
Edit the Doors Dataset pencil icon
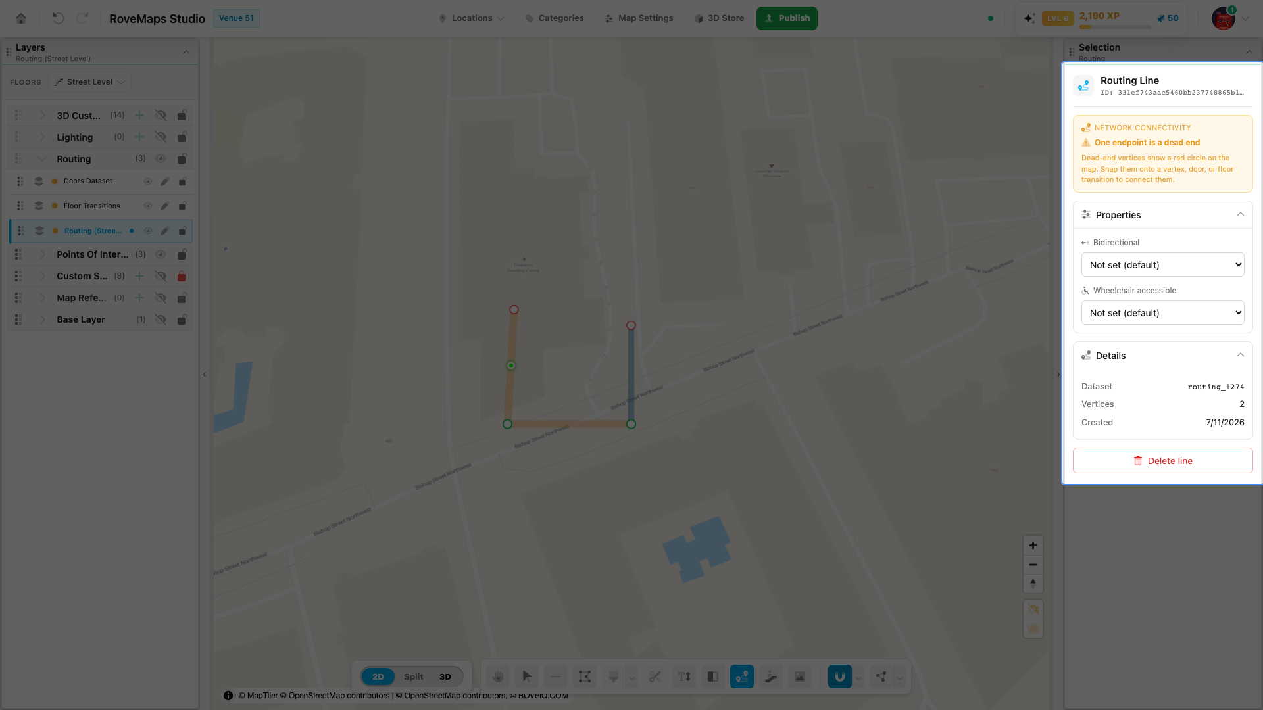[x=165, y=181]
